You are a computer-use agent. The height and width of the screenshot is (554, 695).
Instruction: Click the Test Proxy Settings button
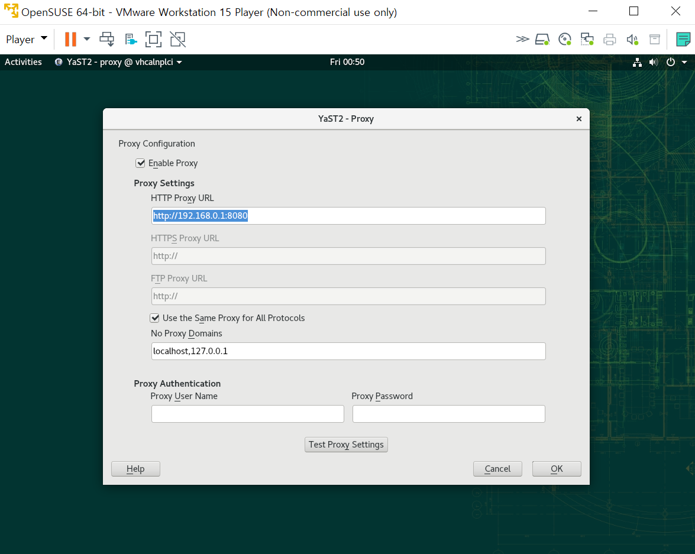click(x=346, y=445)
